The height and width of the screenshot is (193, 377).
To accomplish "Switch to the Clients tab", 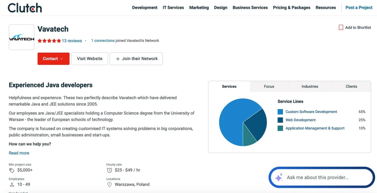I will (351, 87).
